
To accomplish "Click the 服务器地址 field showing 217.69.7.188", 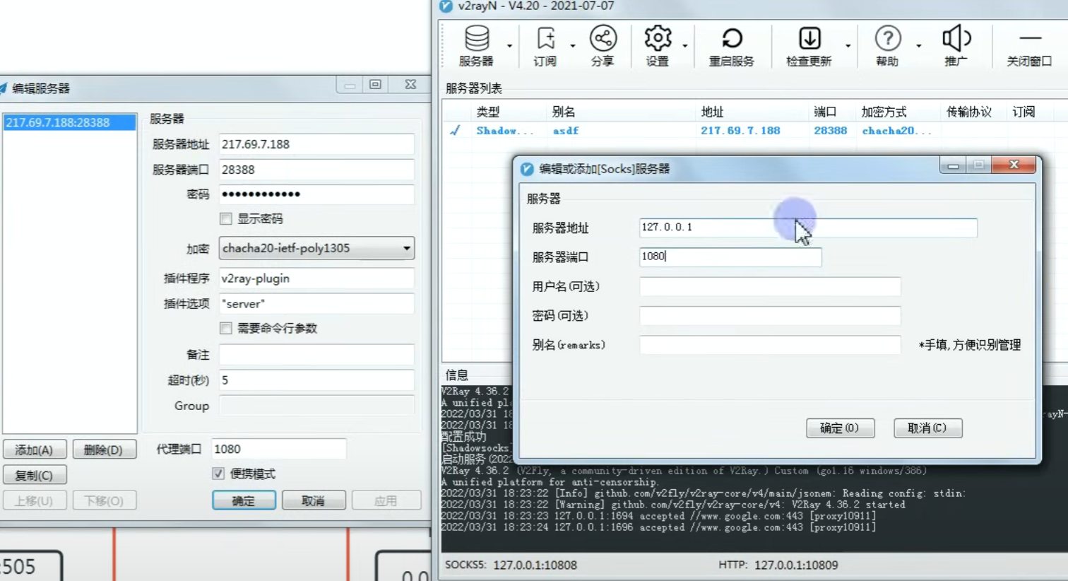I will tap(316, 144).
